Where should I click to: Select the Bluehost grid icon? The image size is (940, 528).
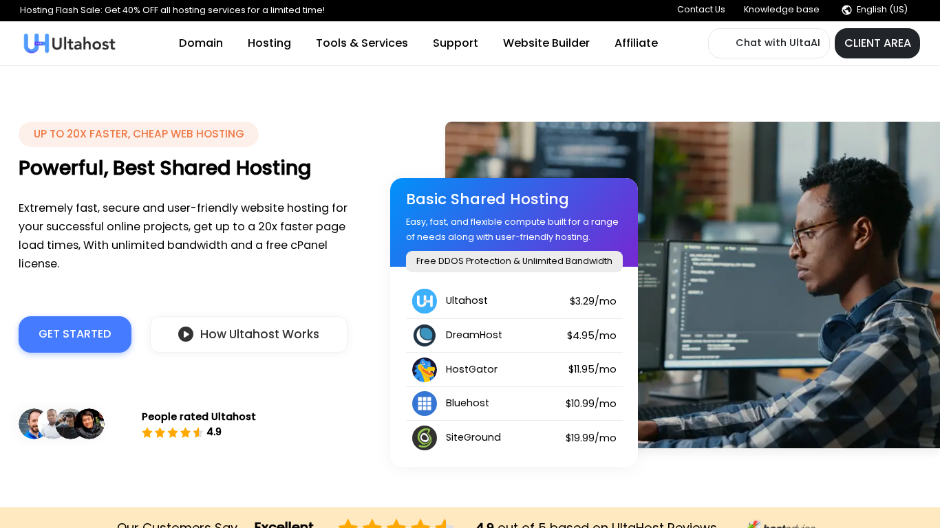pos(425,404)
